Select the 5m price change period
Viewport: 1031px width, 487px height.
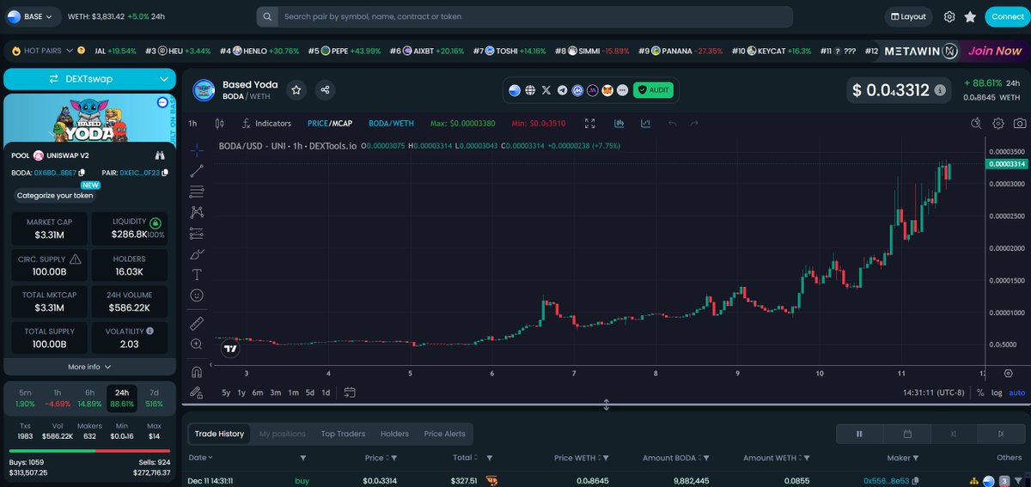pyautogui.click(x=26, y=398)
